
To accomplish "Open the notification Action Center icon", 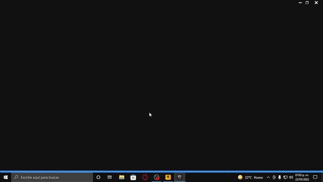I will click(315, 177).
